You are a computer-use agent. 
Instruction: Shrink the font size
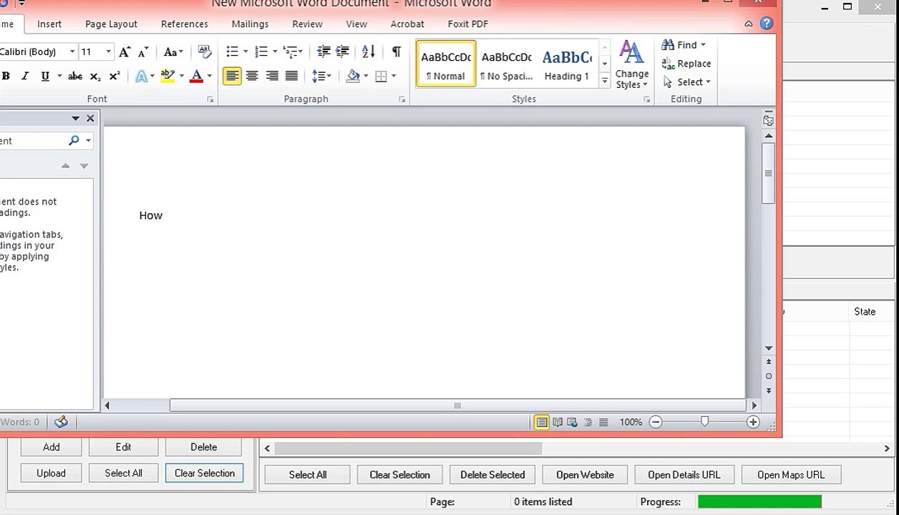[x=143, y=51]
